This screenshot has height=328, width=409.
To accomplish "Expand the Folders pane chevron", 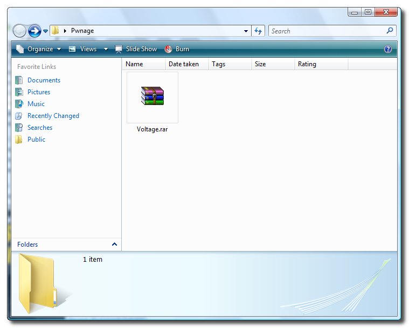I will point(114,245).
